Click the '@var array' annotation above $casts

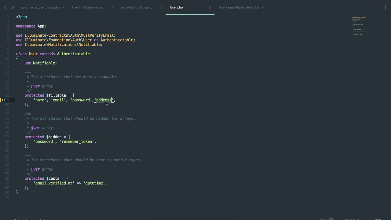42,169
